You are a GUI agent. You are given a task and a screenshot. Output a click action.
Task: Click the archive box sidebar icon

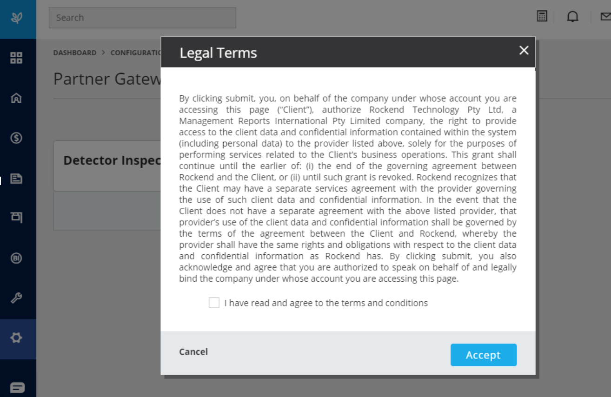pyautogui.click(x=16, y=217)
